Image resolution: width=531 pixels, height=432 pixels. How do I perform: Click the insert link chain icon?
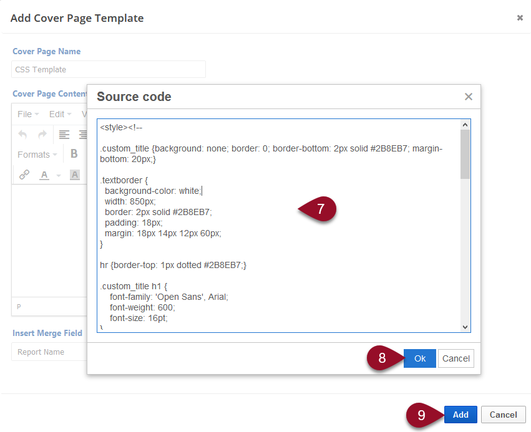click(24, 175)
